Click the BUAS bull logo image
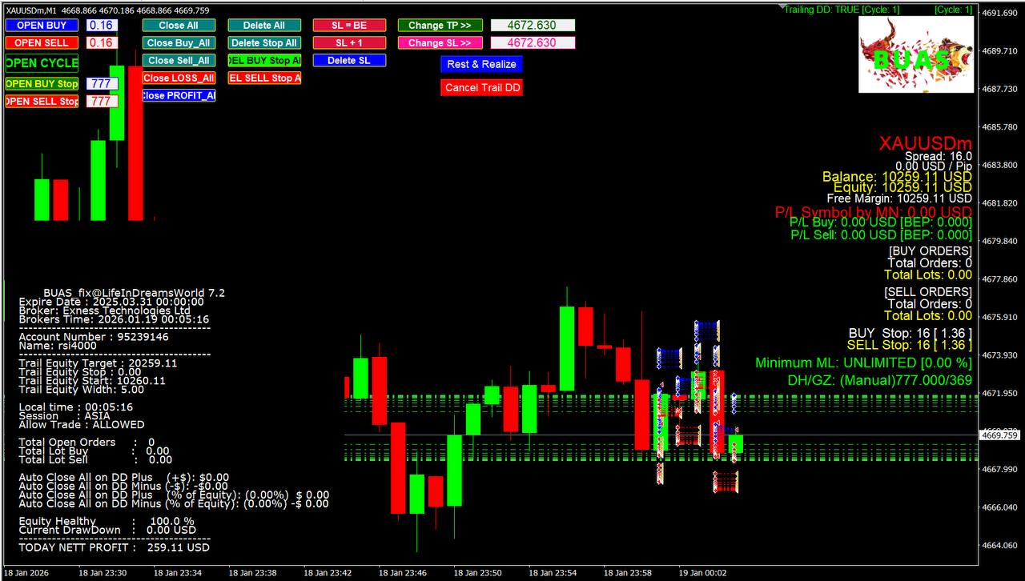Viewport: 1025px width, 581px height. coord(916,54)
